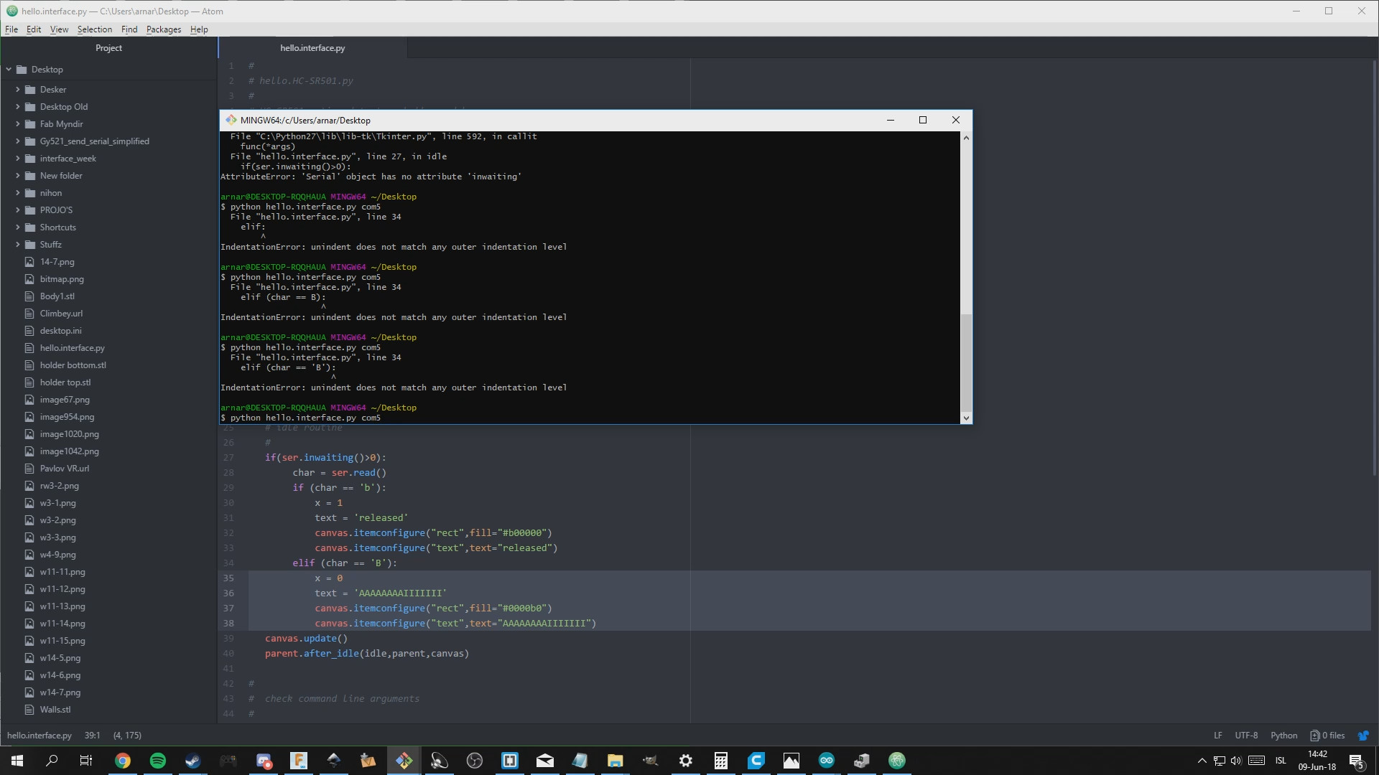The width and height of the screenshot is (1379, 775).
Task: Click the Git Bash terminal window icon
Action: (x=231, y=120)
